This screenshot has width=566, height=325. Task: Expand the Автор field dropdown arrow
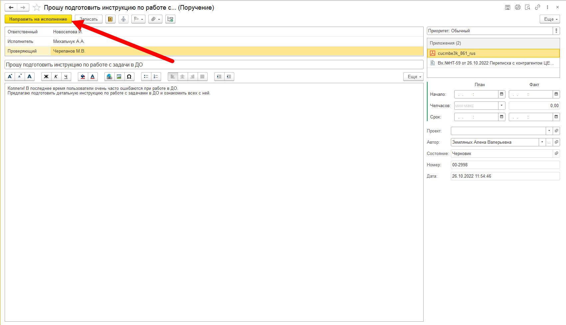[x=542, y=142]
